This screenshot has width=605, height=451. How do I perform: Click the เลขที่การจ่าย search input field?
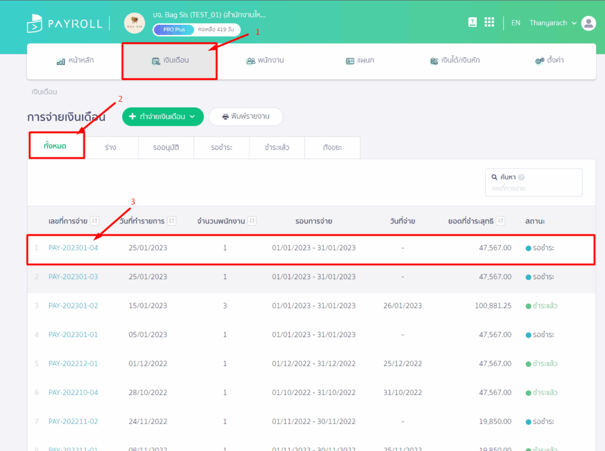[534, 189]
